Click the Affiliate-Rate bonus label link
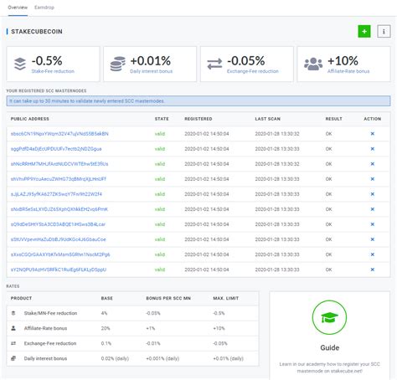 tap(348, 71)
